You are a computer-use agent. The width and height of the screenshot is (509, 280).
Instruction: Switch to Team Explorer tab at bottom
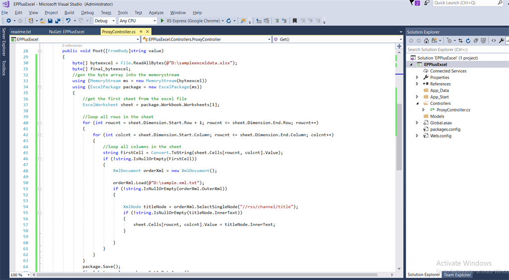coord(457,275)
